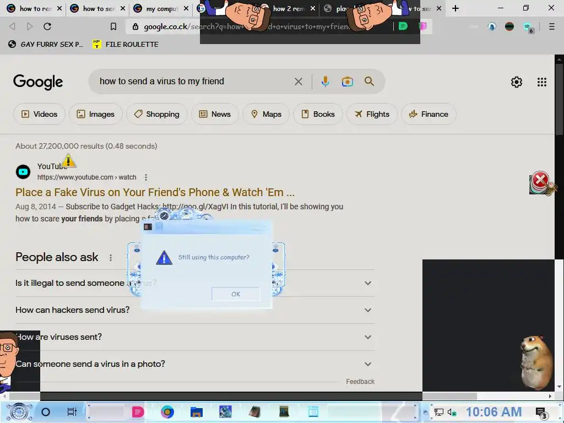Click the Google logo
564x423 pixels.
coord(38,82)
